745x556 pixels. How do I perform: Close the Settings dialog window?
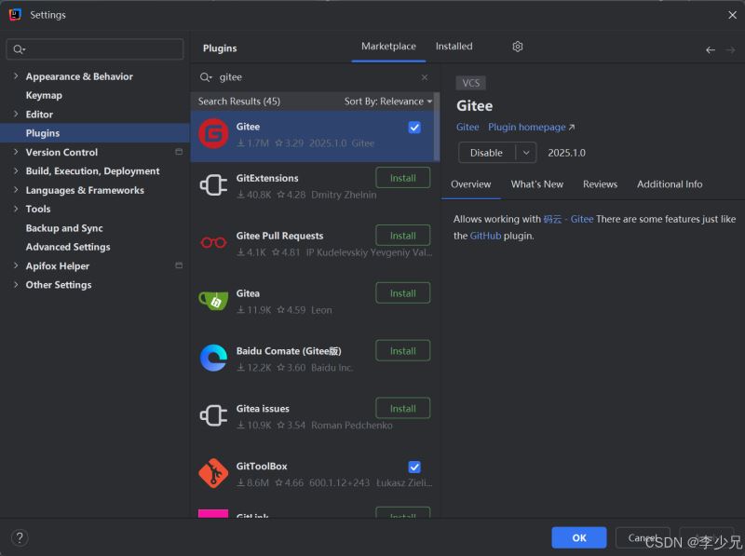point(732,15)
